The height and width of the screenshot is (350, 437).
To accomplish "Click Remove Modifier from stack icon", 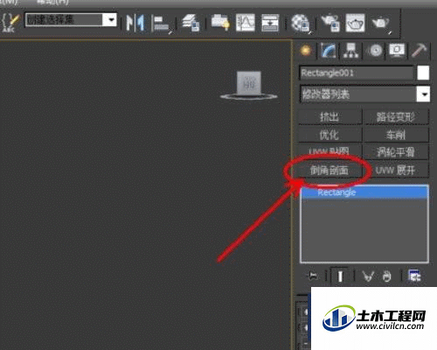I will [x=386, y=276].
